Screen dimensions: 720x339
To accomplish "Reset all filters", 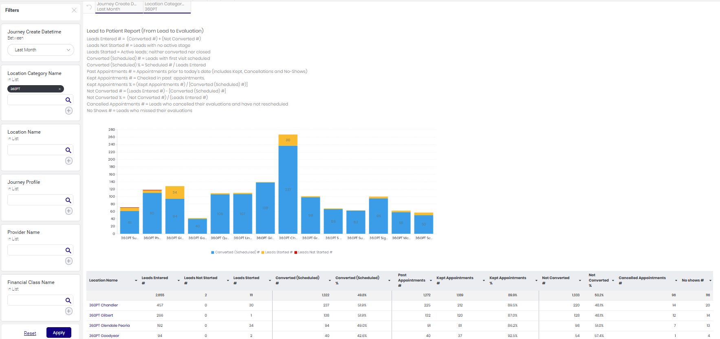I will [x=30, y=333].
